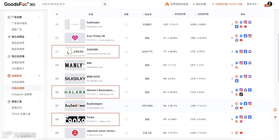279x140 pixels.
Task: Click the 时尚配件 category tag
Action: tap(147, 24)
